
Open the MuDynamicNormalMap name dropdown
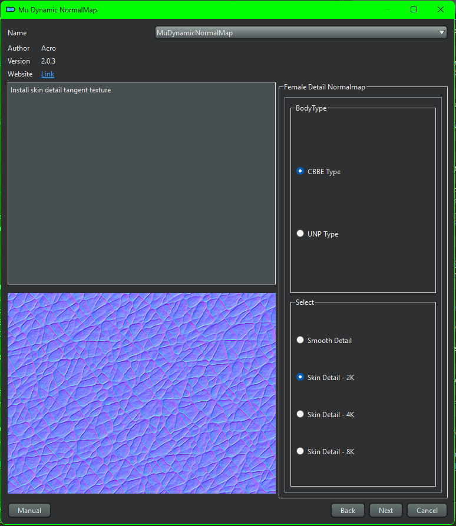click(301, 32)
